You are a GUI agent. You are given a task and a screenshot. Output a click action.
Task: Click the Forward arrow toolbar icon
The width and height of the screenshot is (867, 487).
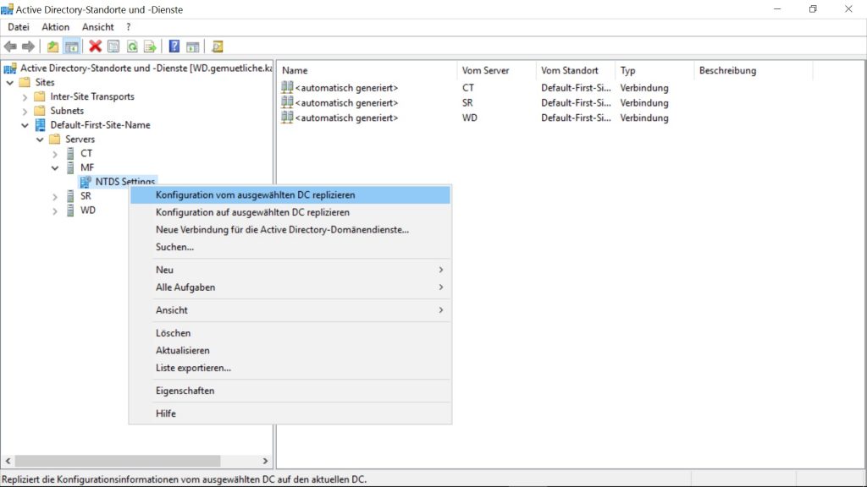pyautogui.click(x=28, y=47)
